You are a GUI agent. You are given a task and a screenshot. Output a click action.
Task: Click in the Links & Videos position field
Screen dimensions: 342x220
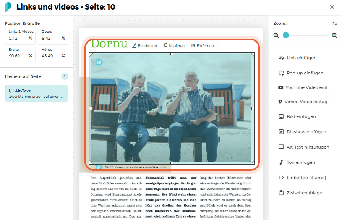pyautogui.click(x=20, y=38)
